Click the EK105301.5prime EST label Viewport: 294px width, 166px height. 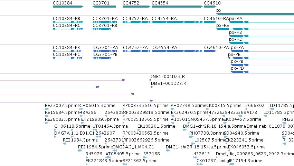[x=156, y=126]
